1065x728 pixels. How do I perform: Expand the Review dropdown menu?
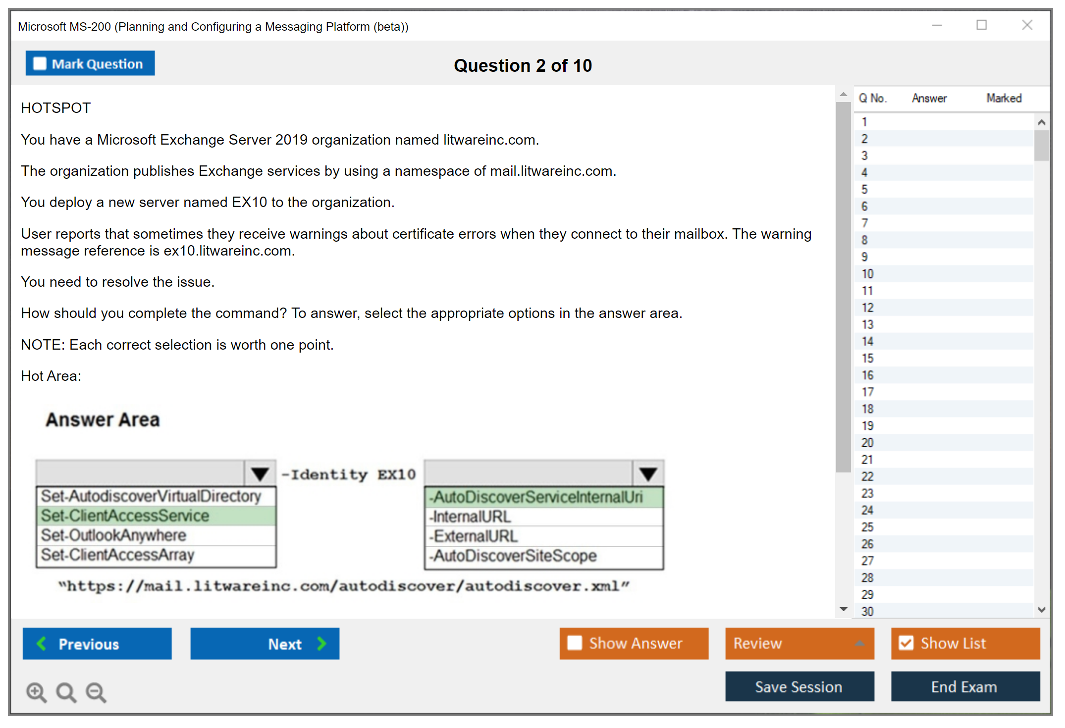coord(859,643)
